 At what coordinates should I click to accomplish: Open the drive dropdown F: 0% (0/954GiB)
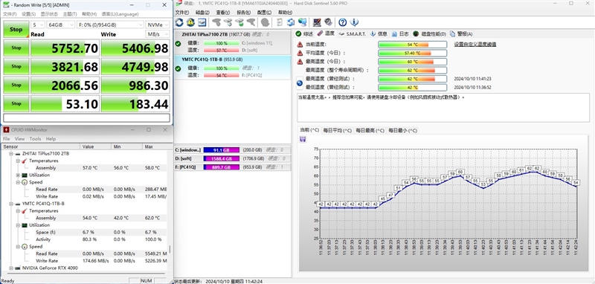(x=110, y=25)
